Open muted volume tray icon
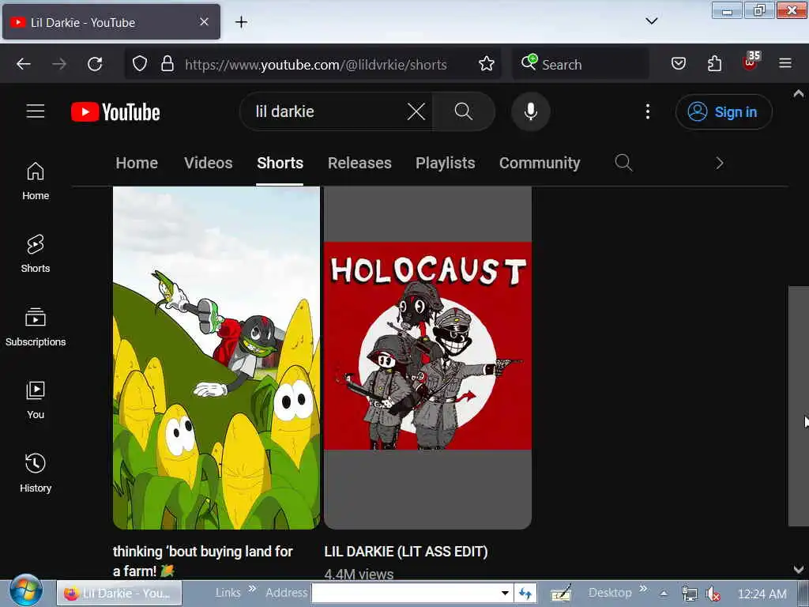Screen dimensions: 809x607 pos(713,594)
